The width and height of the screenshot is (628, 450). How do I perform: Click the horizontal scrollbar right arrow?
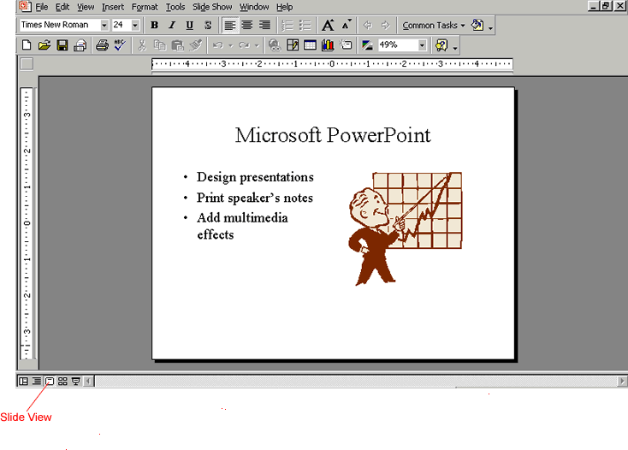(x=622, y=381)
